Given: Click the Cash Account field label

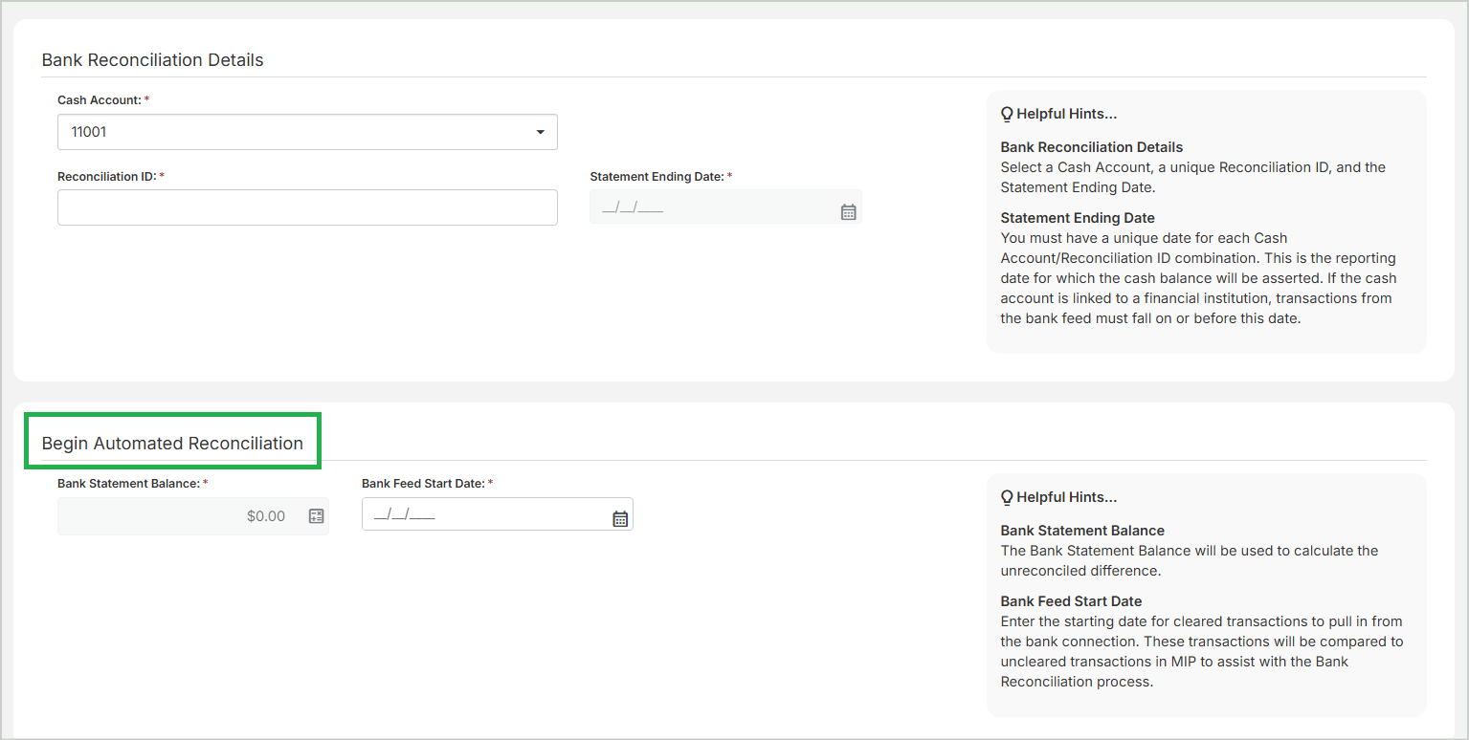Looking at the screenshot, I should pos(100,100).
